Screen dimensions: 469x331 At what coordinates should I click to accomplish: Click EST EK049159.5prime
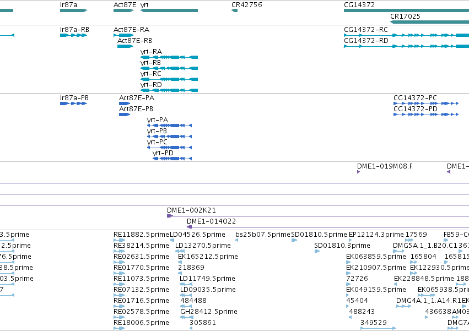point(348,295)
